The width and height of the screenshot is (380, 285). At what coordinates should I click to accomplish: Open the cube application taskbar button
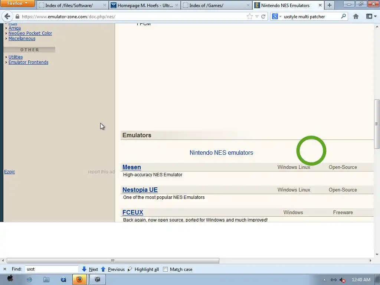pos(98,279)
